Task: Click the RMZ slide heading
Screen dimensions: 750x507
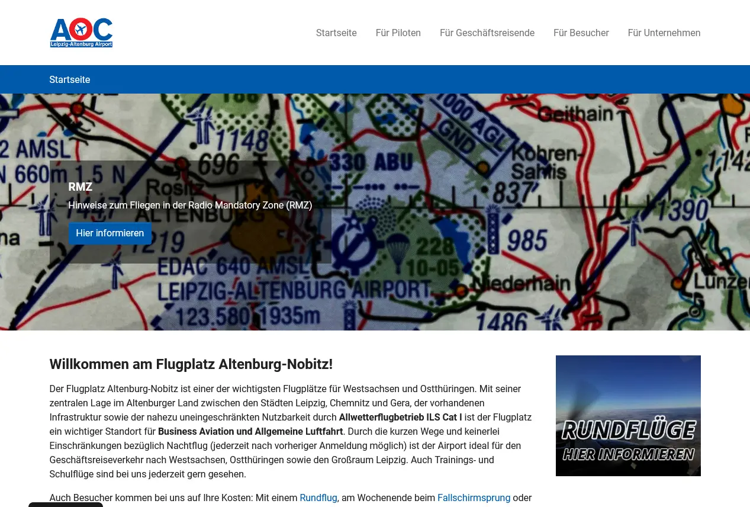Action: coord(81,187)
